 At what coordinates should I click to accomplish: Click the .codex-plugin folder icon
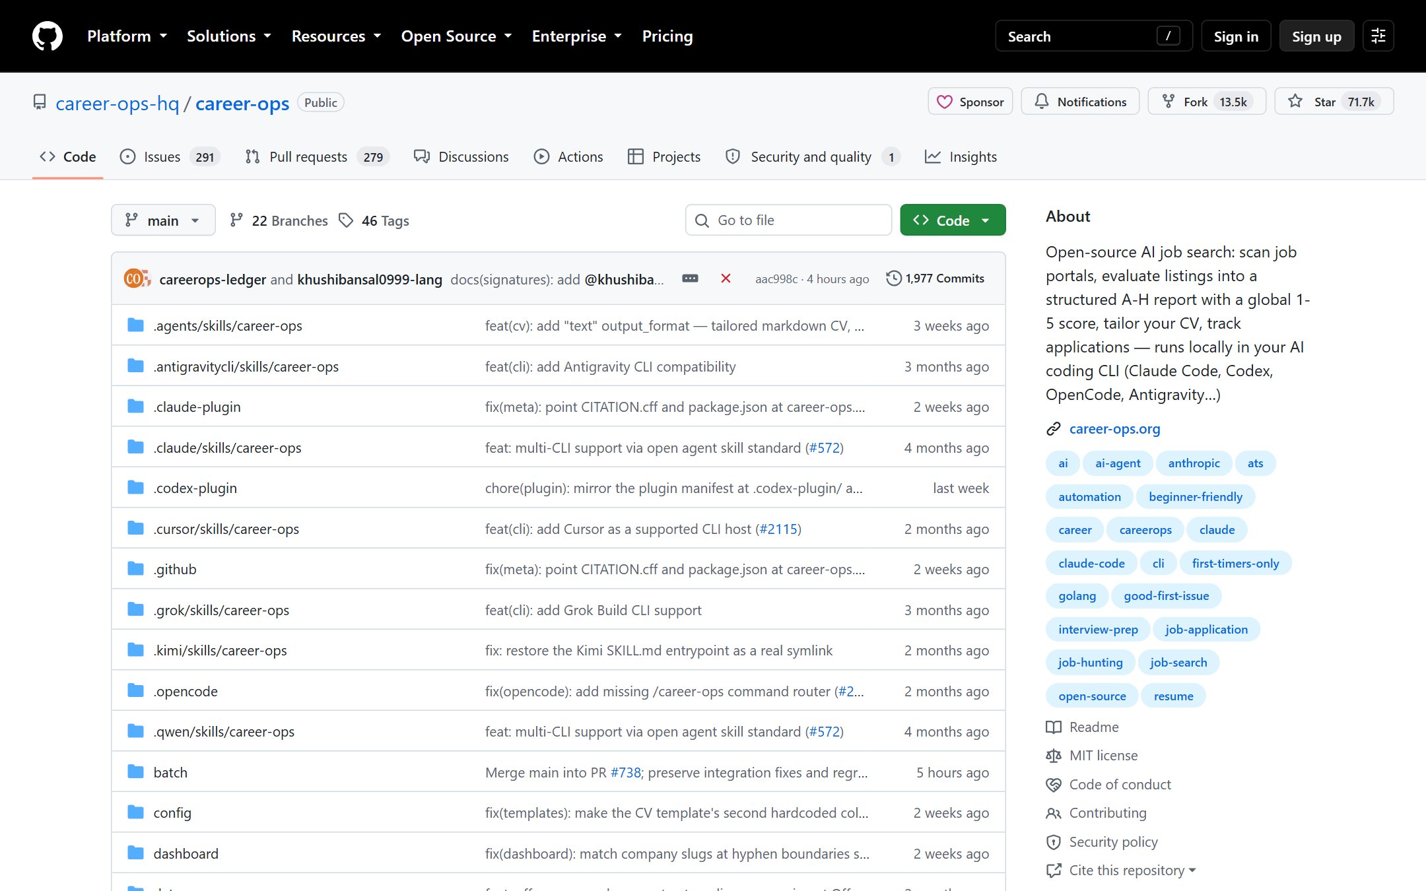(x=136, y=487)
